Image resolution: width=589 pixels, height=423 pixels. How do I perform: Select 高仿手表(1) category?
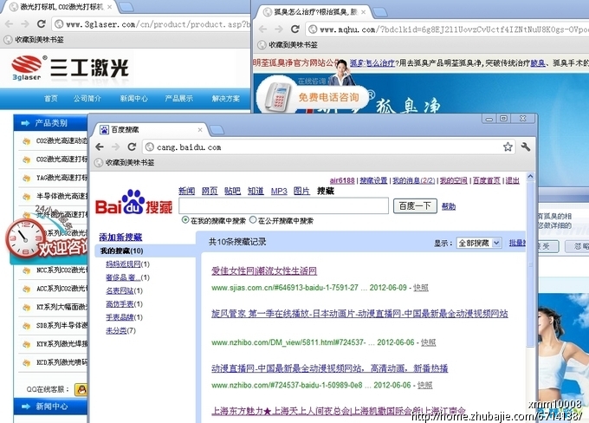[x=124, y=303]
